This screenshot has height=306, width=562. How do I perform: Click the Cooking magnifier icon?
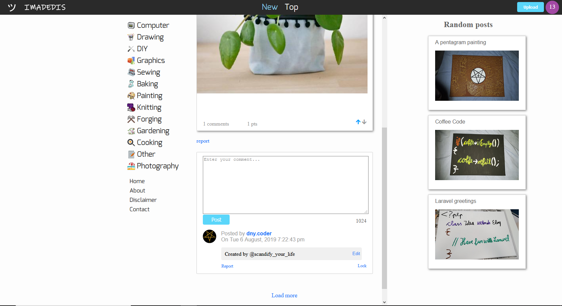[131, 143]
